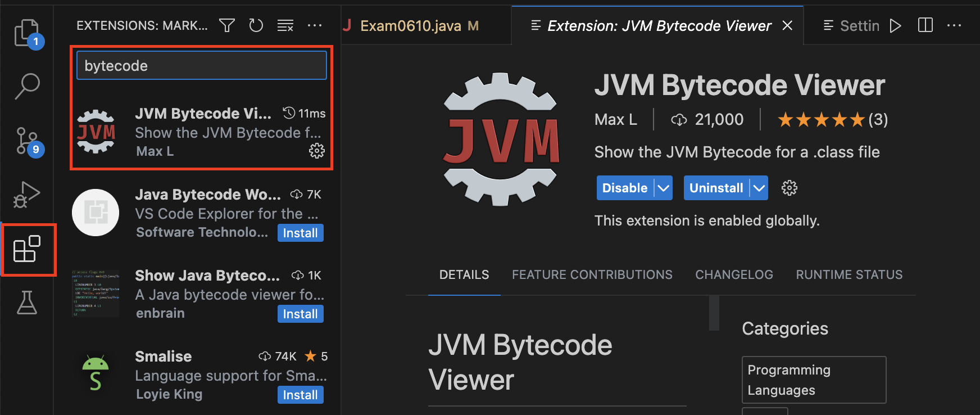Install the Smalise extension
Image resolution: width=980 pixels, height=415 pixels.
tap(301, 395)
